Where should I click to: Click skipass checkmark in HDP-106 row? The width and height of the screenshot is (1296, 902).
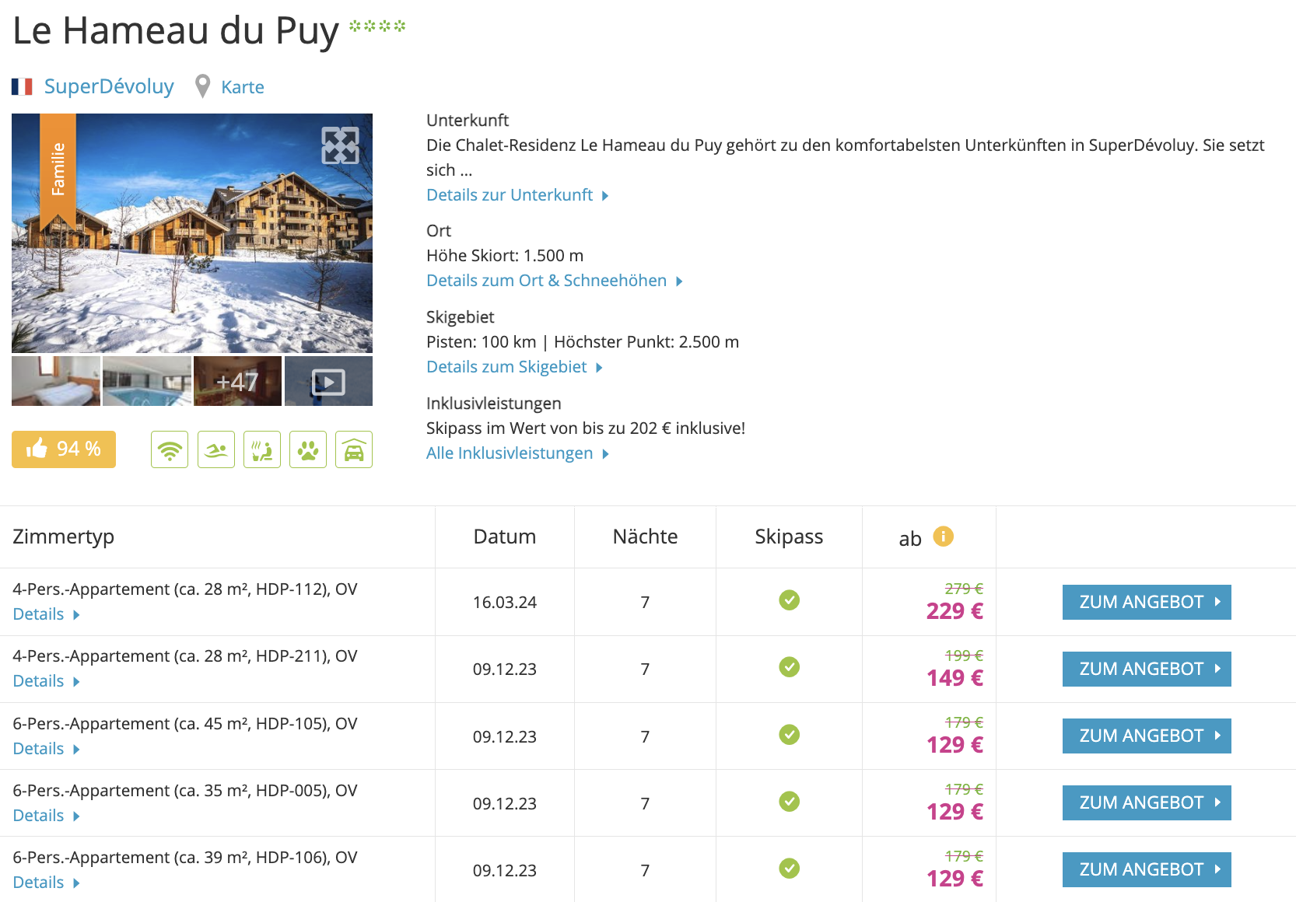click(790, 869)
